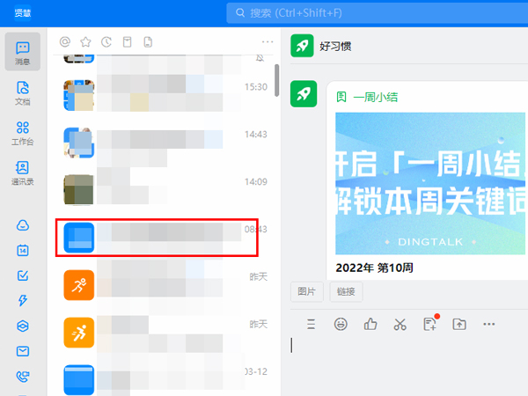
Task: Click the 图片 button
Action: coord(307,291)
